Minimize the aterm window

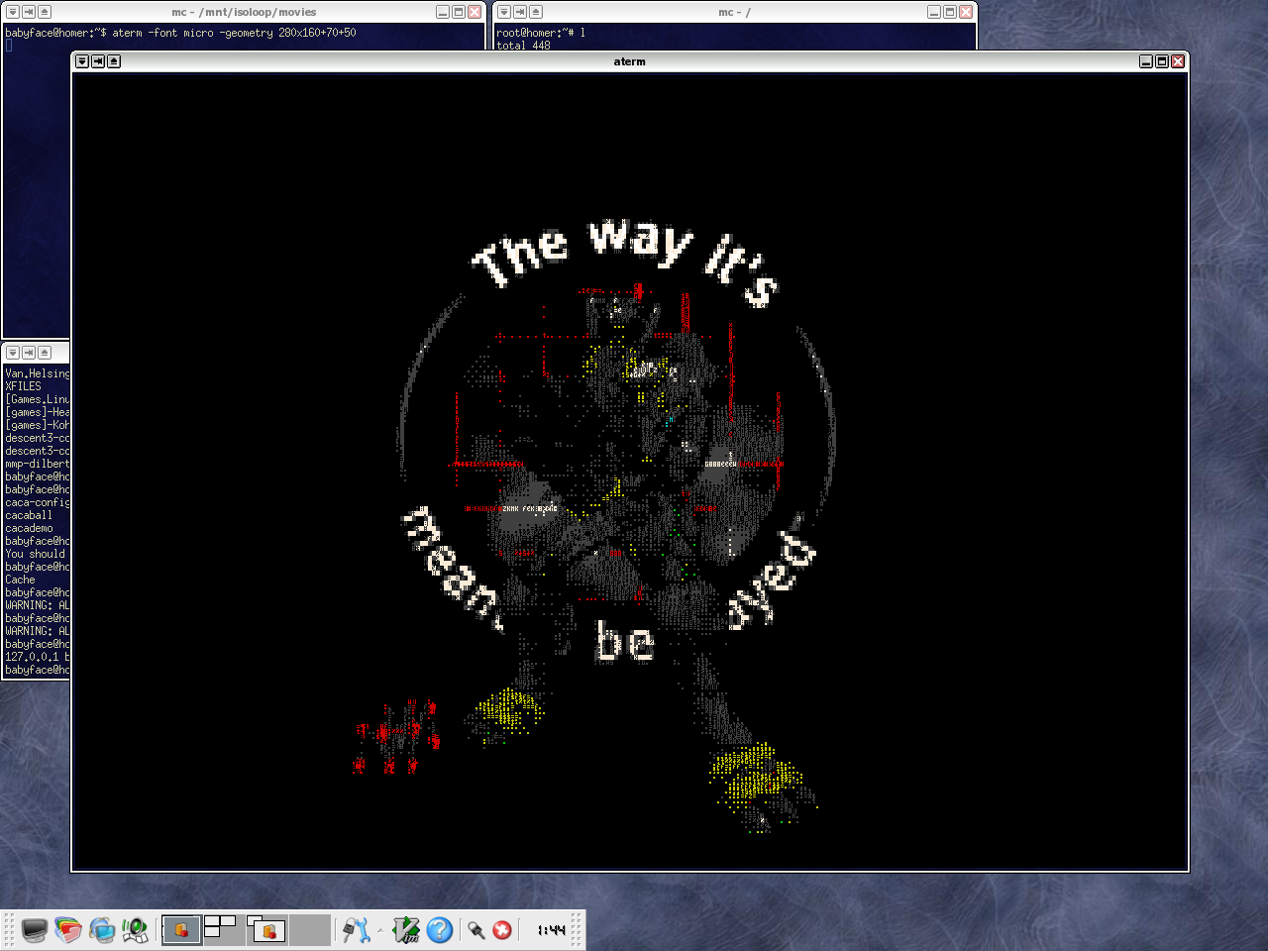[x=1146, y=61]
